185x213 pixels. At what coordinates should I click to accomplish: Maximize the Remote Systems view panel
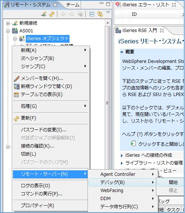click(x=108, y=4)
